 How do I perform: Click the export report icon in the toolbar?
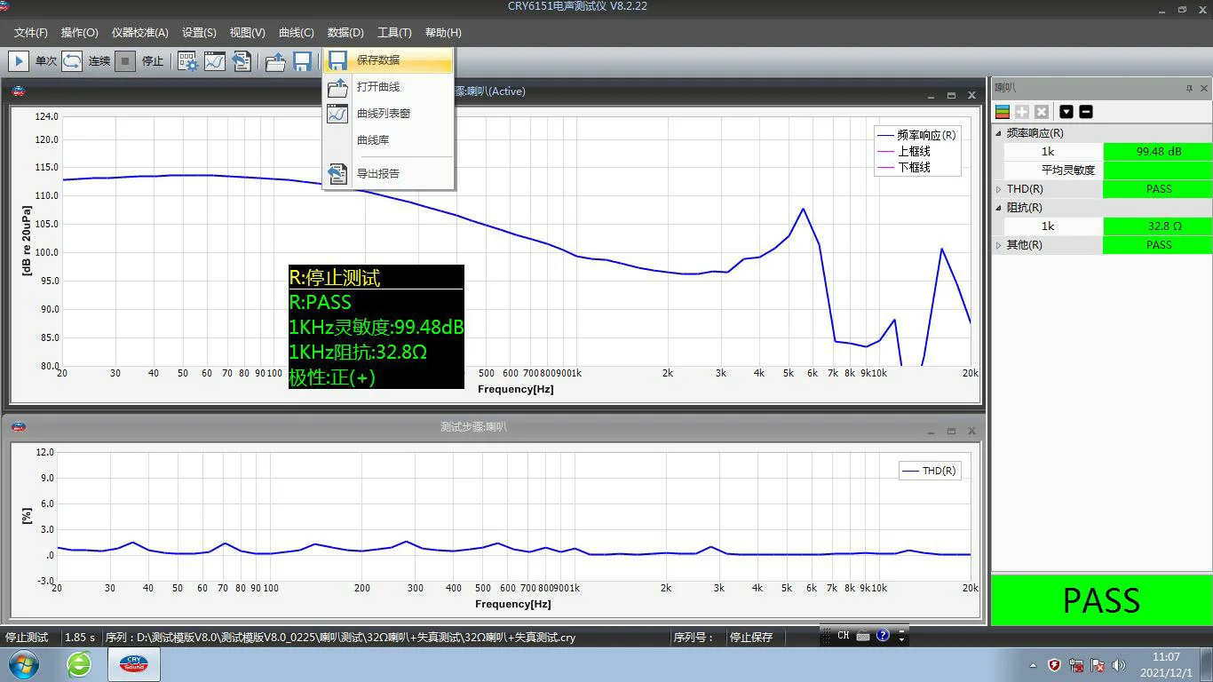[x=241, y=61]
